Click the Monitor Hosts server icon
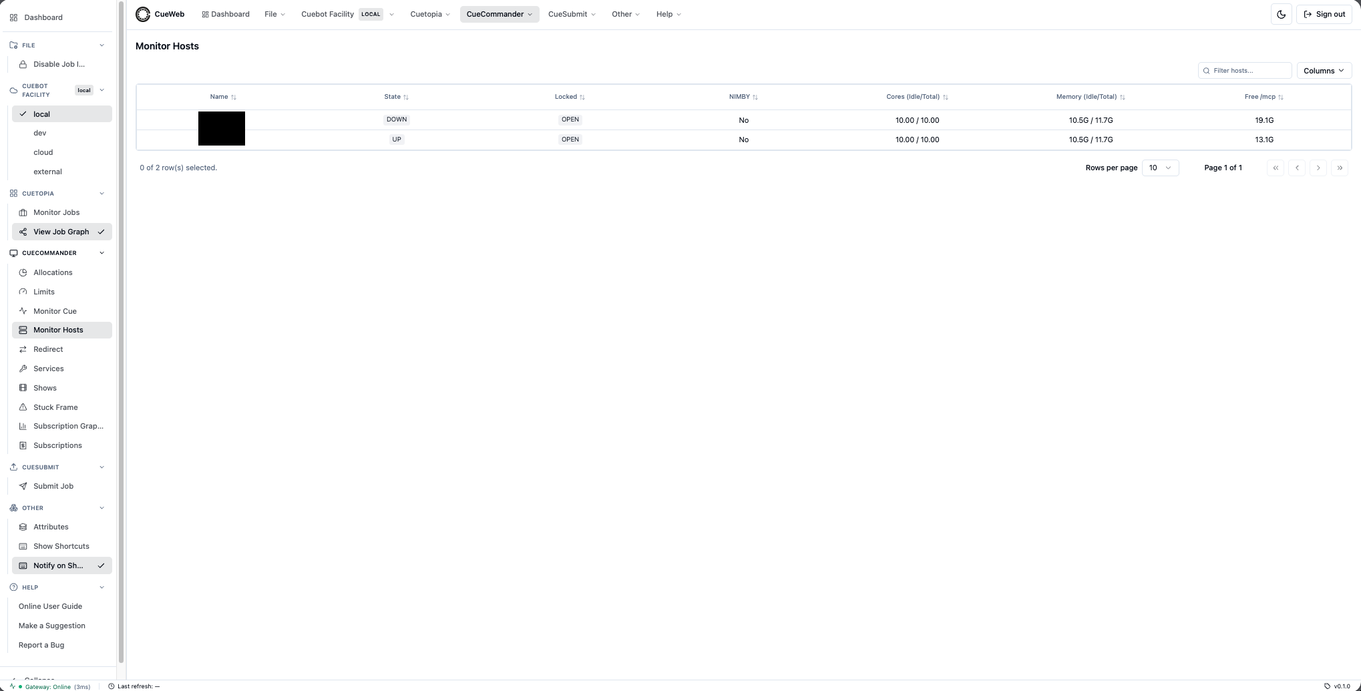 23,330
